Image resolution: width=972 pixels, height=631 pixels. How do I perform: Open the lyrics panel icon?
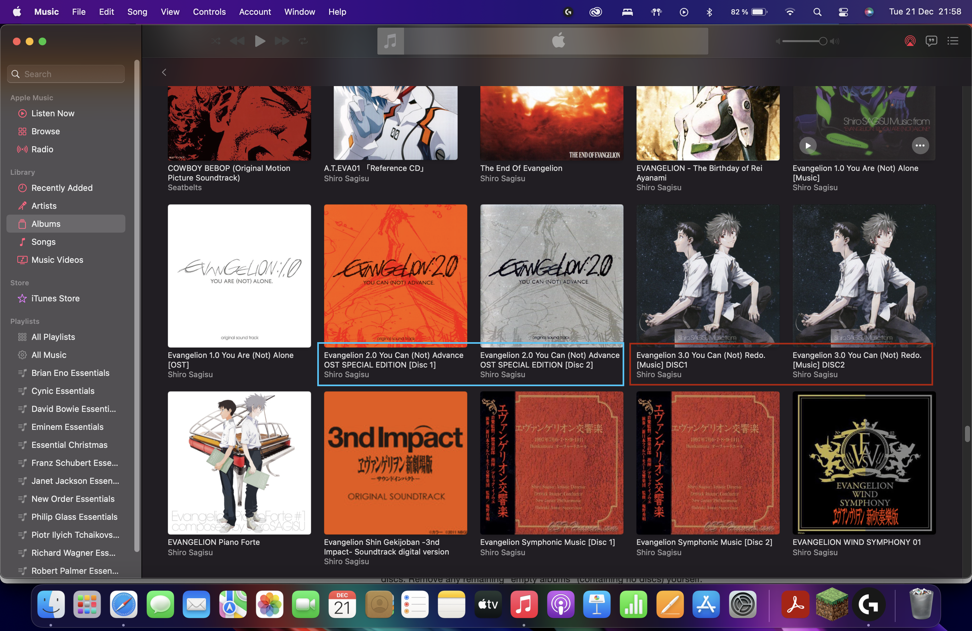tap(931, 41)
